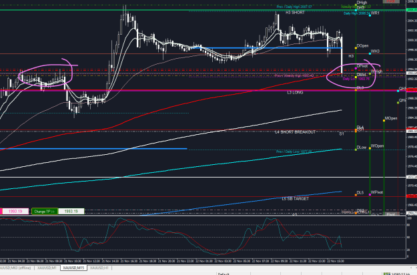Click the green 1993.19 take-profit field
This screenshot has width=417, height=275.
71,212
